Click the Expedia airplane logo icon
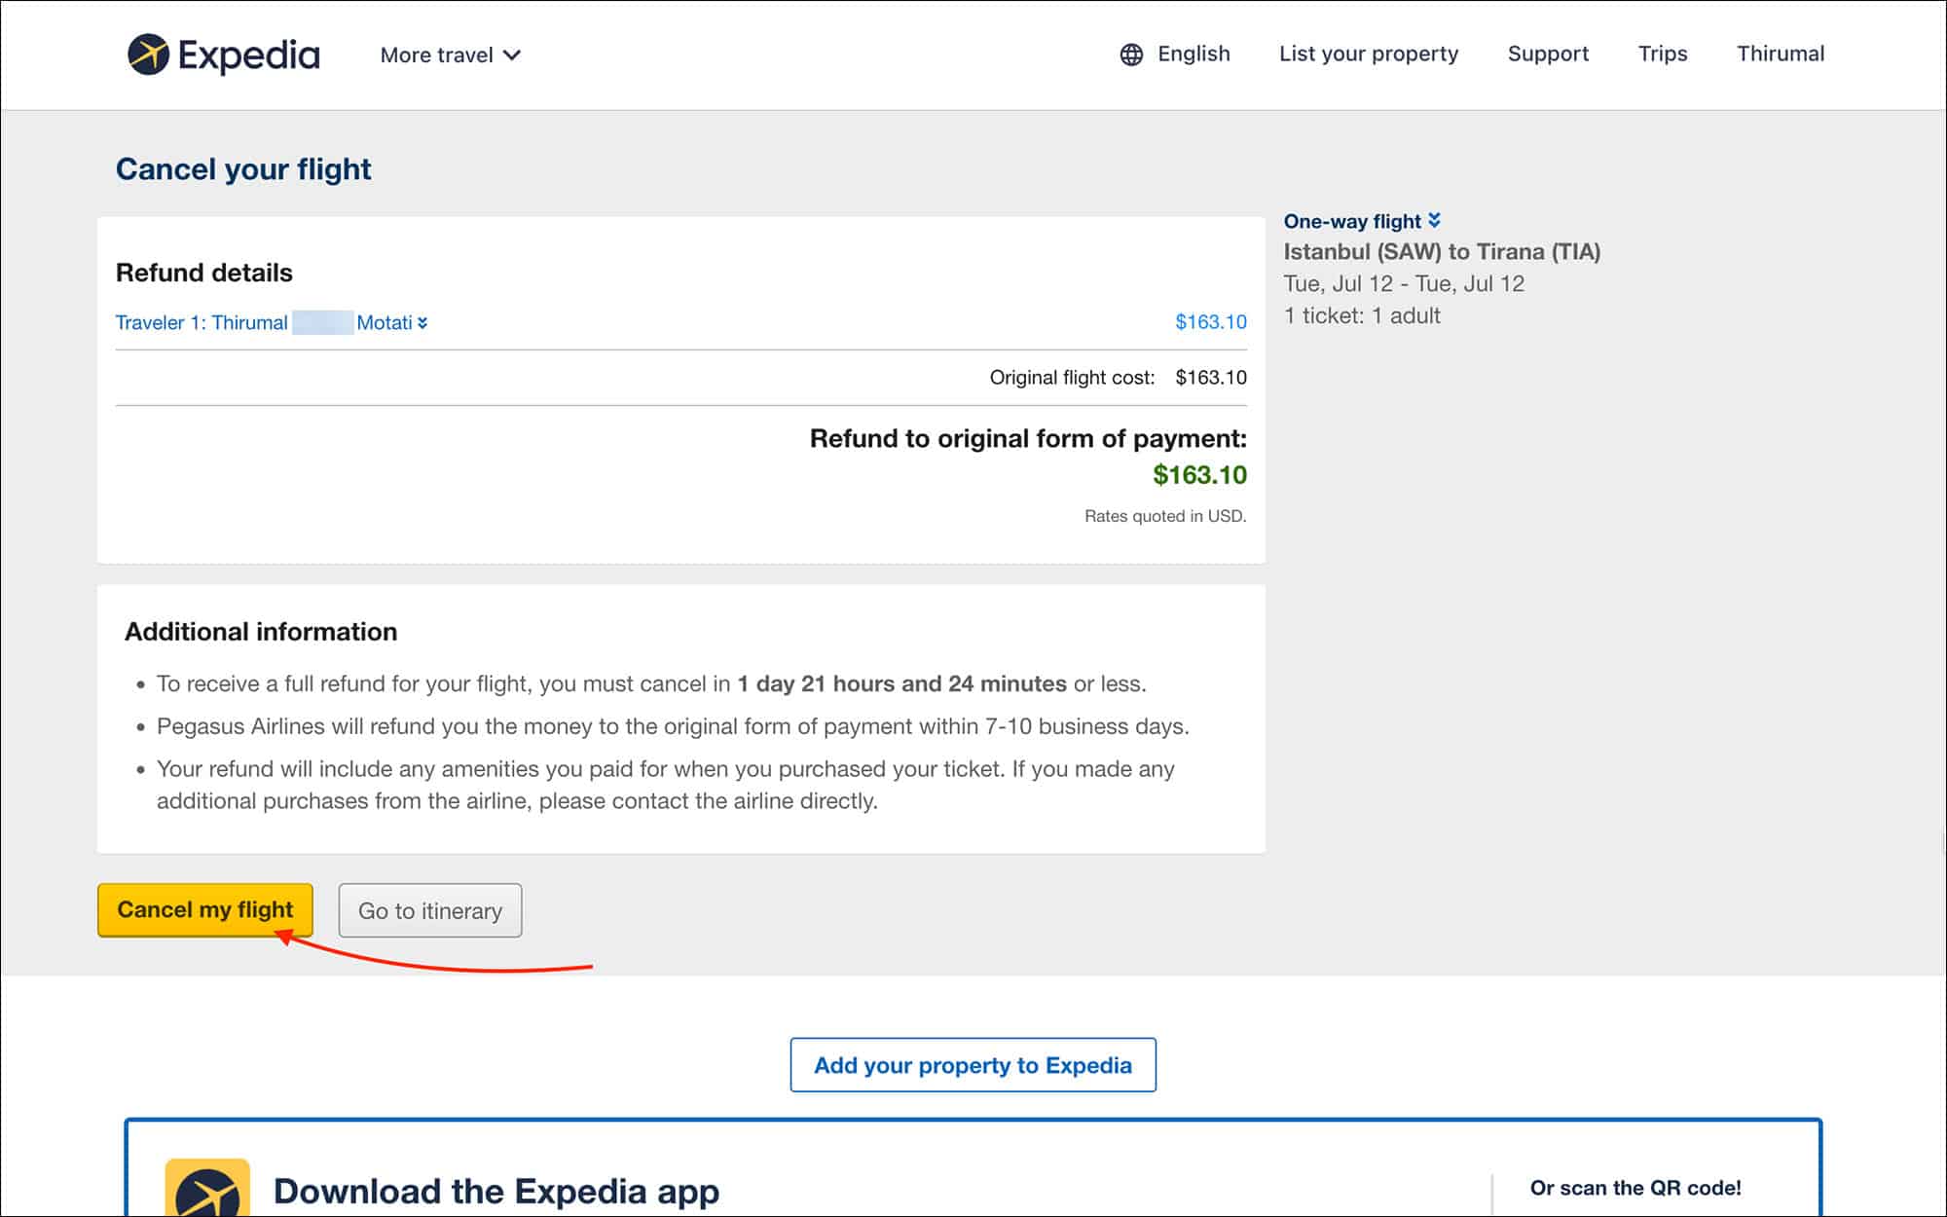1947x1217 pixels. click(x=148, y=55)
